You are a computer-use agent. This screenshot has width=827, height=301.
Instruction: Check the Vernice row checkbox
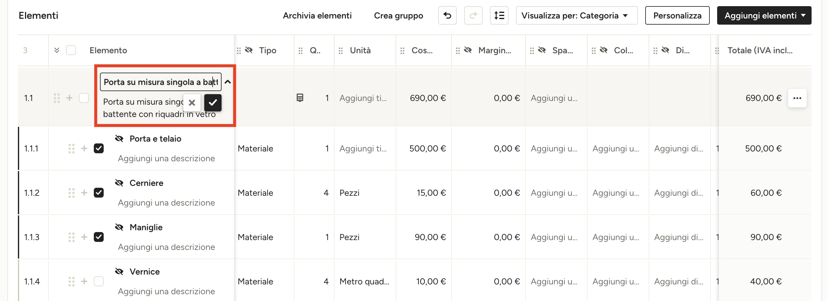[98, 281]
